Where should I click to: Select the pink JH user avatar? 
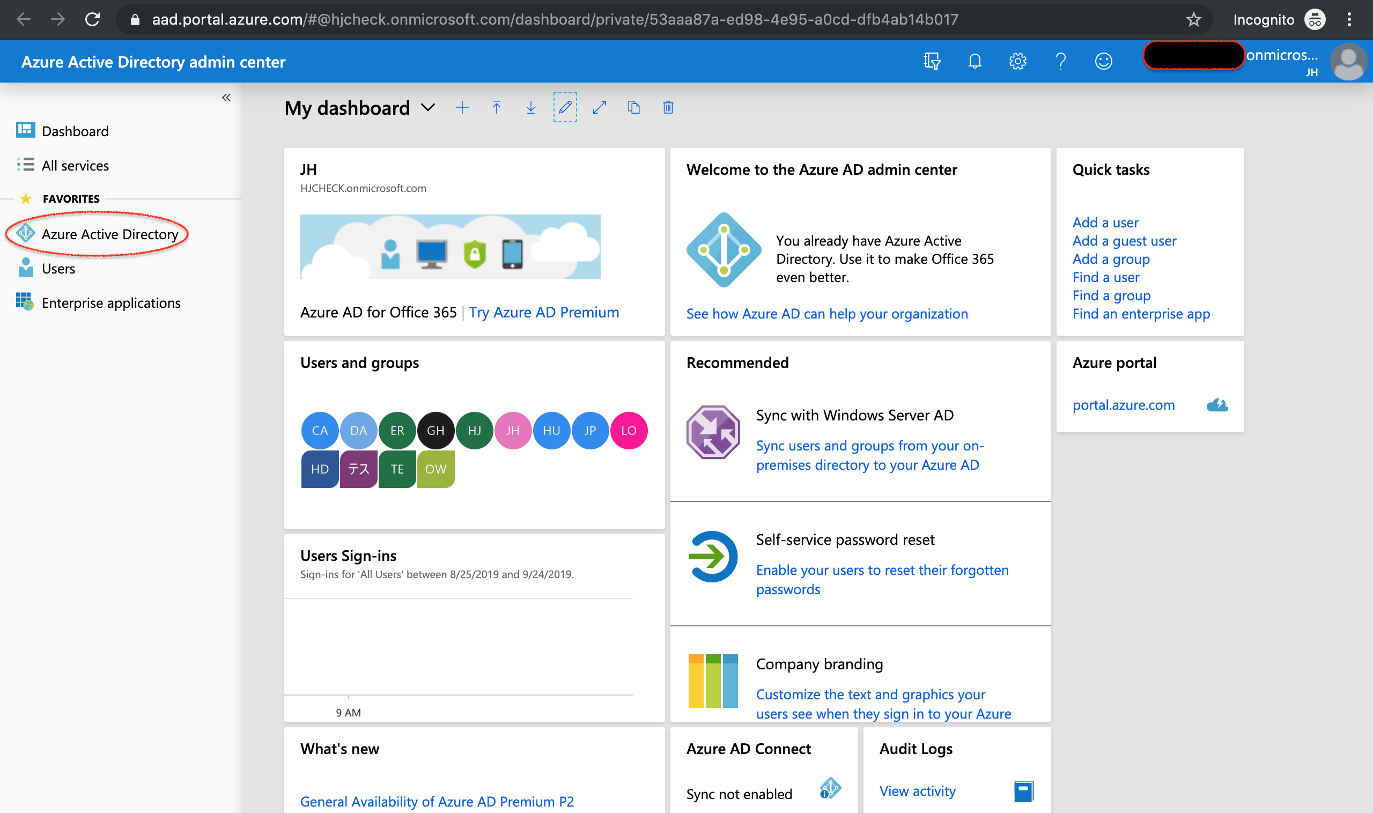(x=513, y=431)
